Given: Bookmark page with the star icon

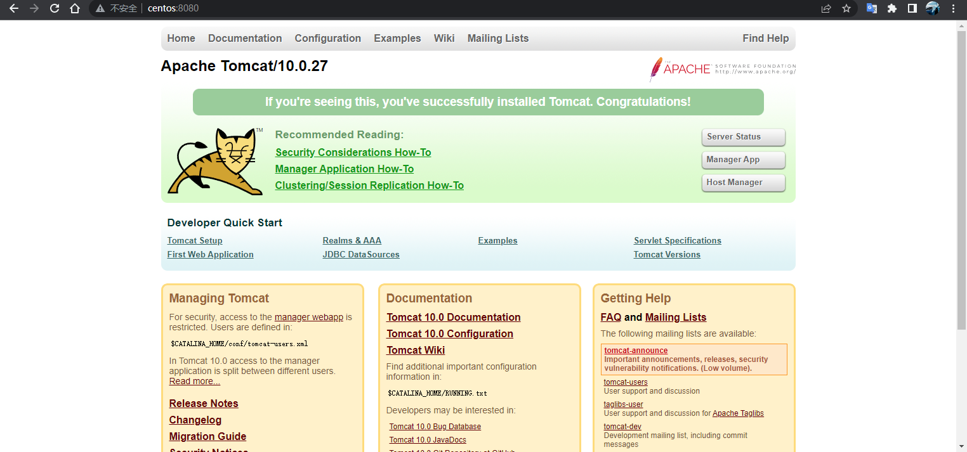Looking at the screenshot, I should [x=846, y=9].
